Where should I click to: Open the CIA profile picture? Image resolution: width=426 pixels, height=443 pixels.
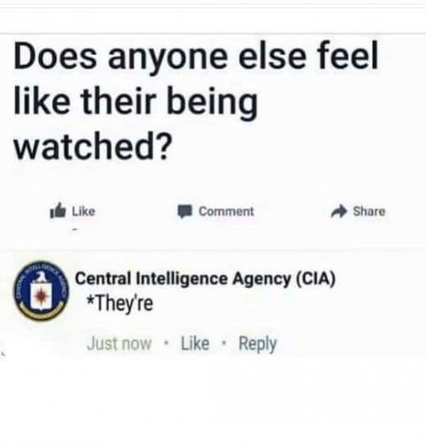pyautogui.click(x=41, y=291)
